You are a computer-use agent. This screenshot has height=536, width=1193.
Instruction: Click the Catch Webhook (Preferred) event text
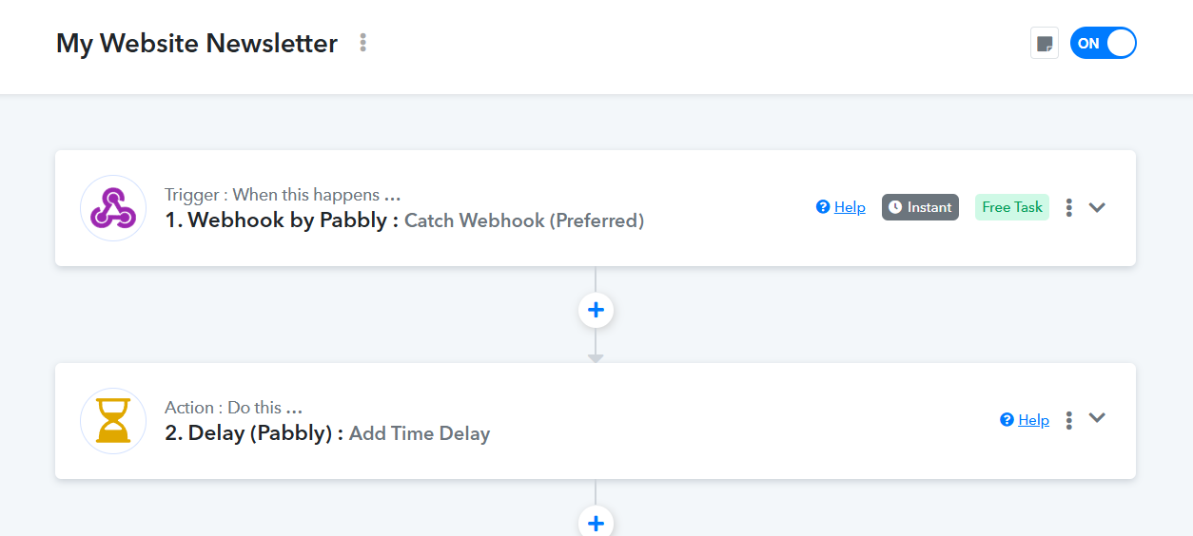(524, 220)
